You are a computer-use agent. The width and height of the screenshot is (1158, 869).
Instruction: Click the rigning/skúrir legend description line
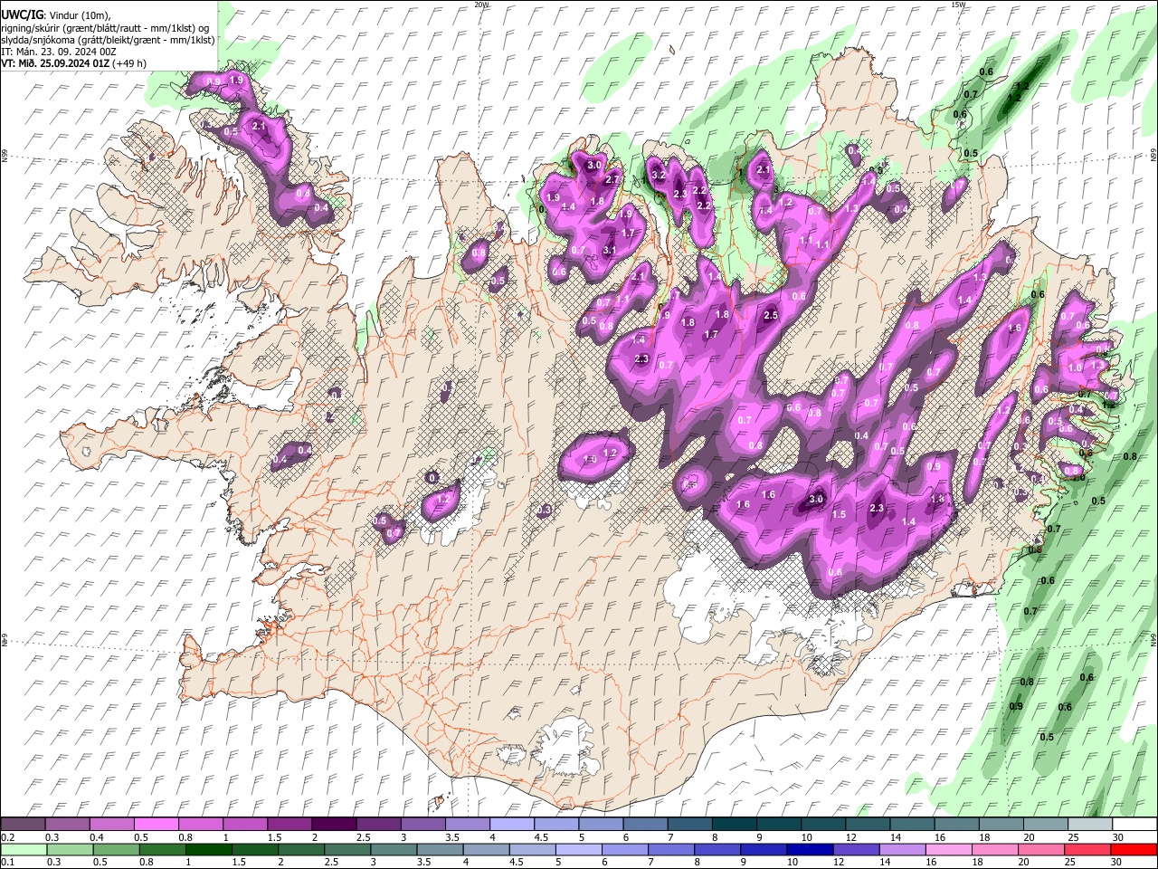tap(107, 28)
